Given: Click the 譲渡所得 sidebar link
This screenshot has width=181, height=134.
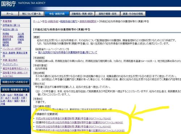Looking at the screenshot, I should click(x=7, y=39).
